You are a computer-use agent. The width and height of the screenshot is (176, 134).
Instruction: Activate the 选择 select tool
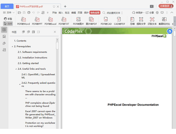[x=8, y=24]
